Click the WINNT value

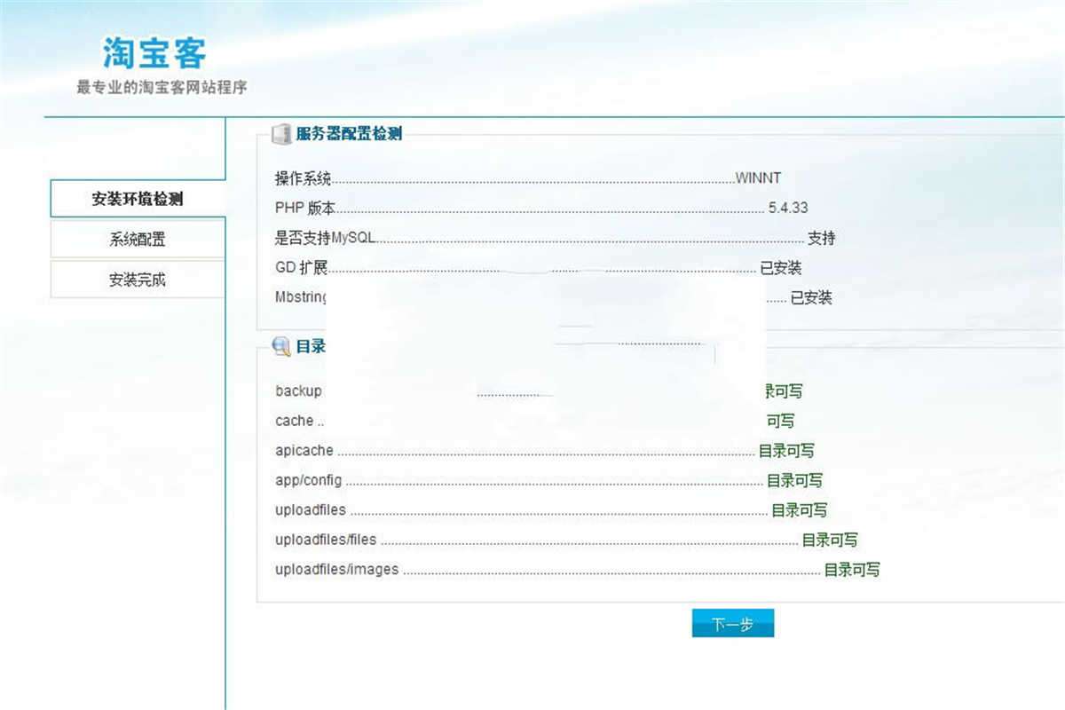click(x=758, y=178)
